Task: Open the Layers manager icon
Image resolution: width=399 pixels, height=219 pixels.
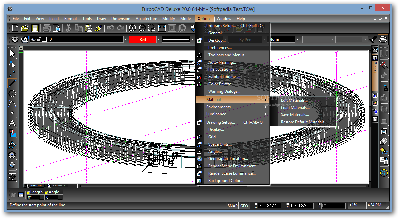Action: click(x=25, y=39)
